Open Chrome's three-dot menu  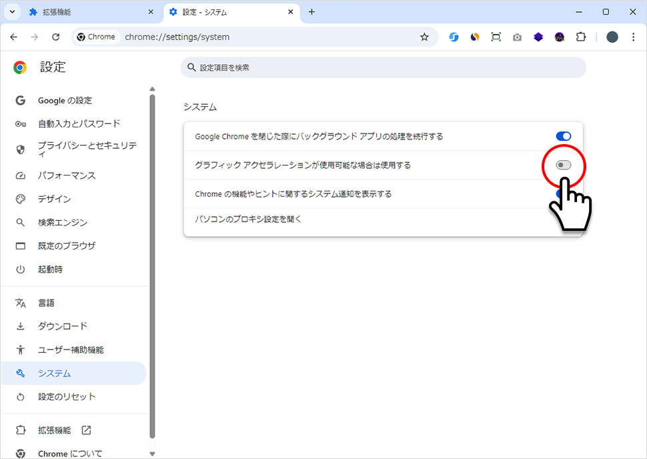632,37
